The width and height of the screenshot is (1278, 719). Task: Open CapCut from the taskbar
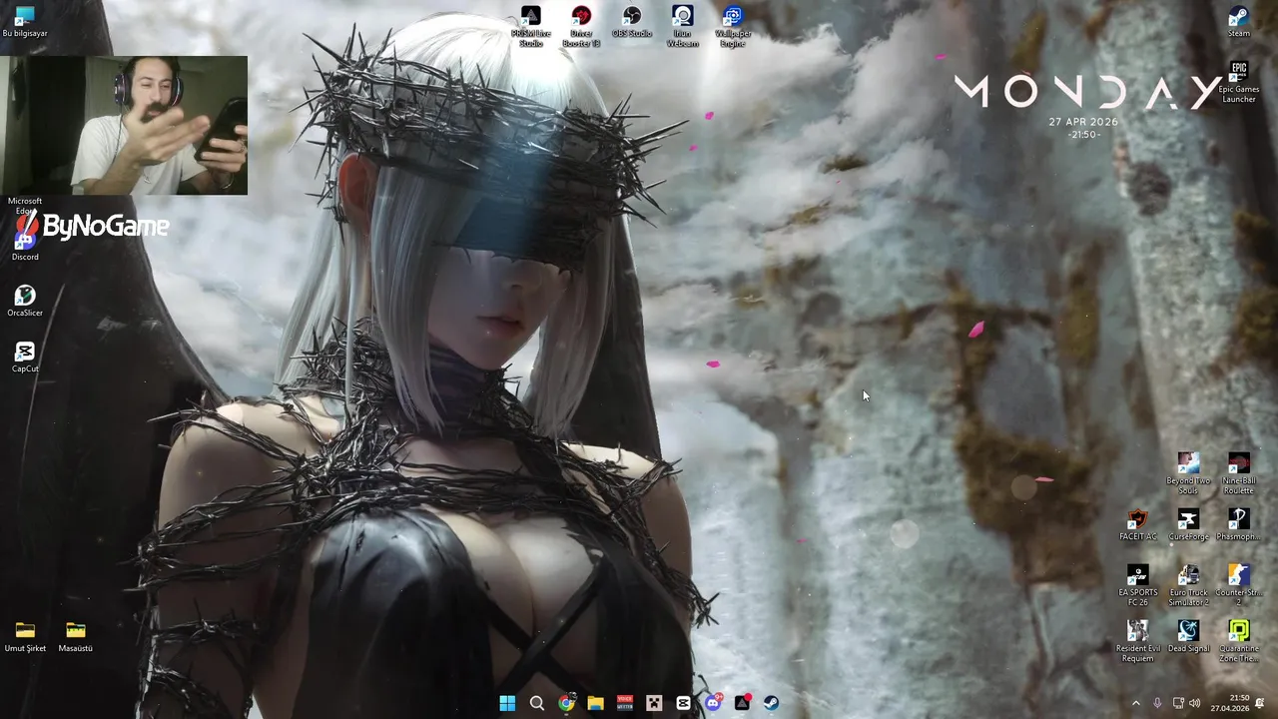pos(683,703)
